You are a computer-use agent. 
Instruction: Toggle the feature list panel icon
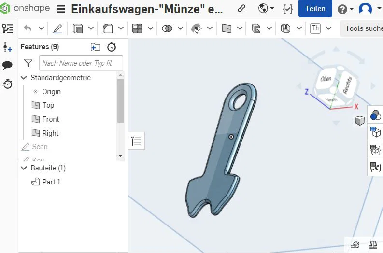7,28
